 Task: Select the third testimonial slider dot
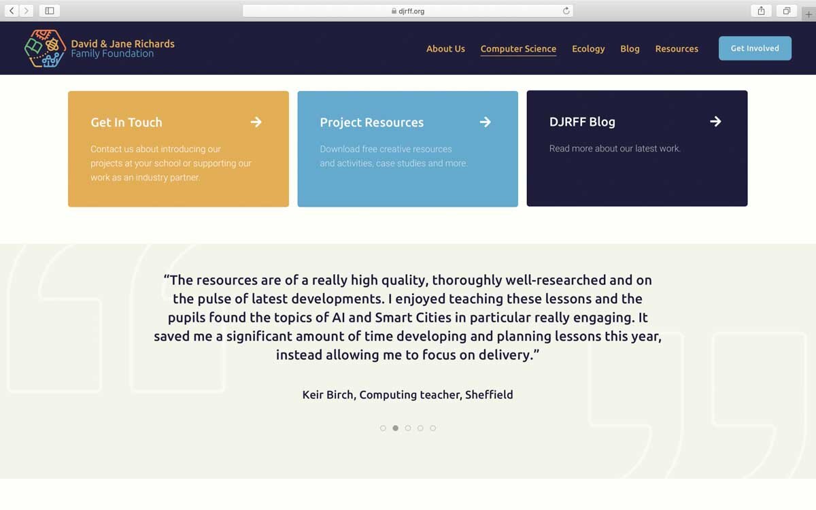point(408,428)
